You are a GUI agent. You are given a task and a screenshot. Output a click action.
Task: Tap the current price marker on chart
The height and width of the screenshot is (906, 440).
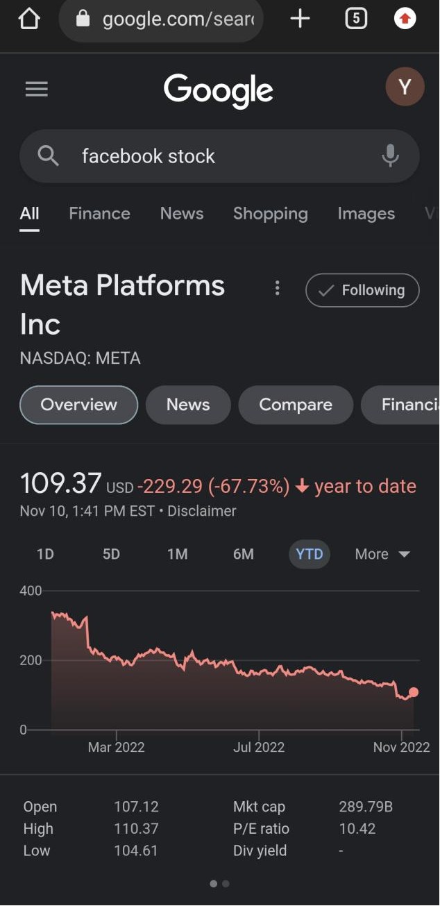(x=414, y=691)
